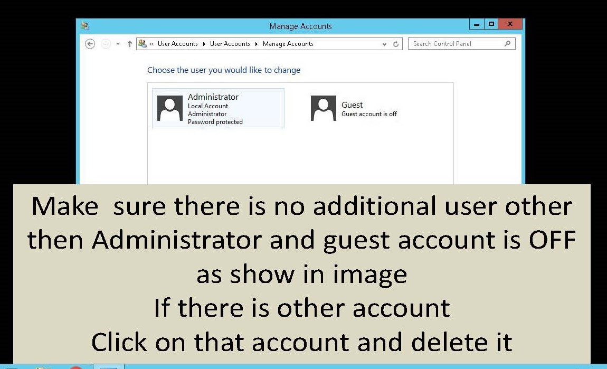Click the Up one level arrow
Screen dimensions: 607x369
[130, 44]
